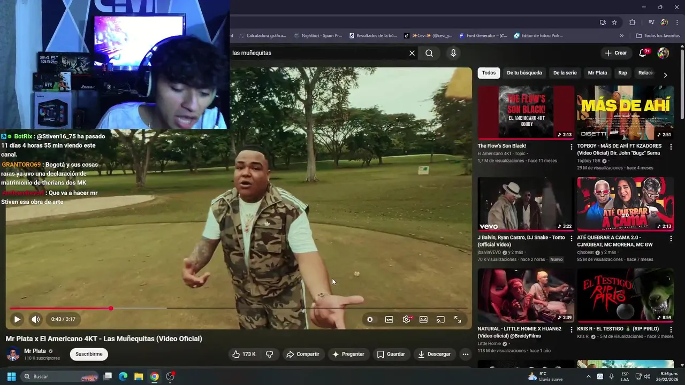This screenshot has width=685, height=385.
Task: Open options menu for ATÉ QUEBRAR A CAMA
Action: coord(671,238)
